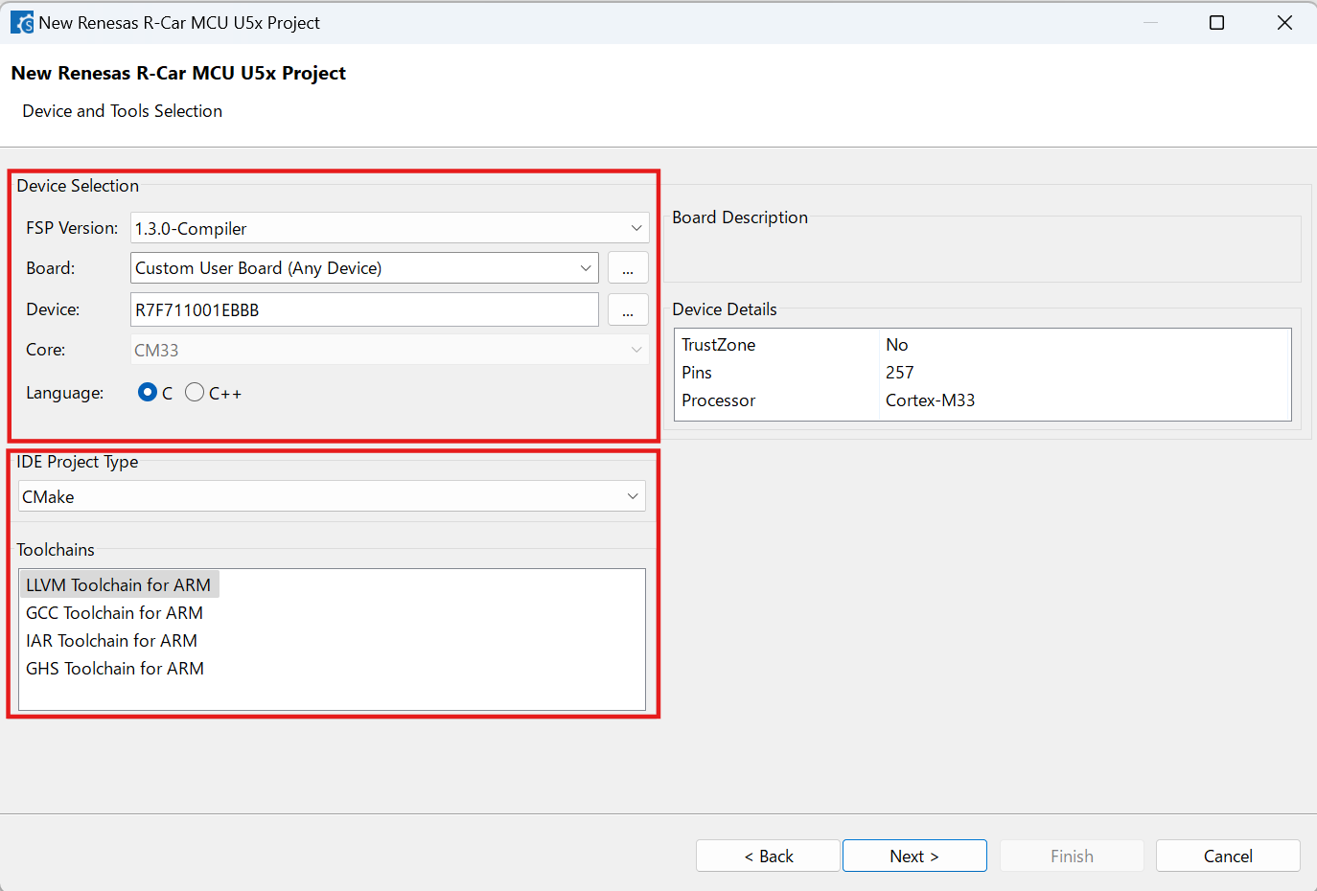Click the e2 studio icon in title bar
Viewport: 1317px width, 891px height.
[x=22, y=23]
